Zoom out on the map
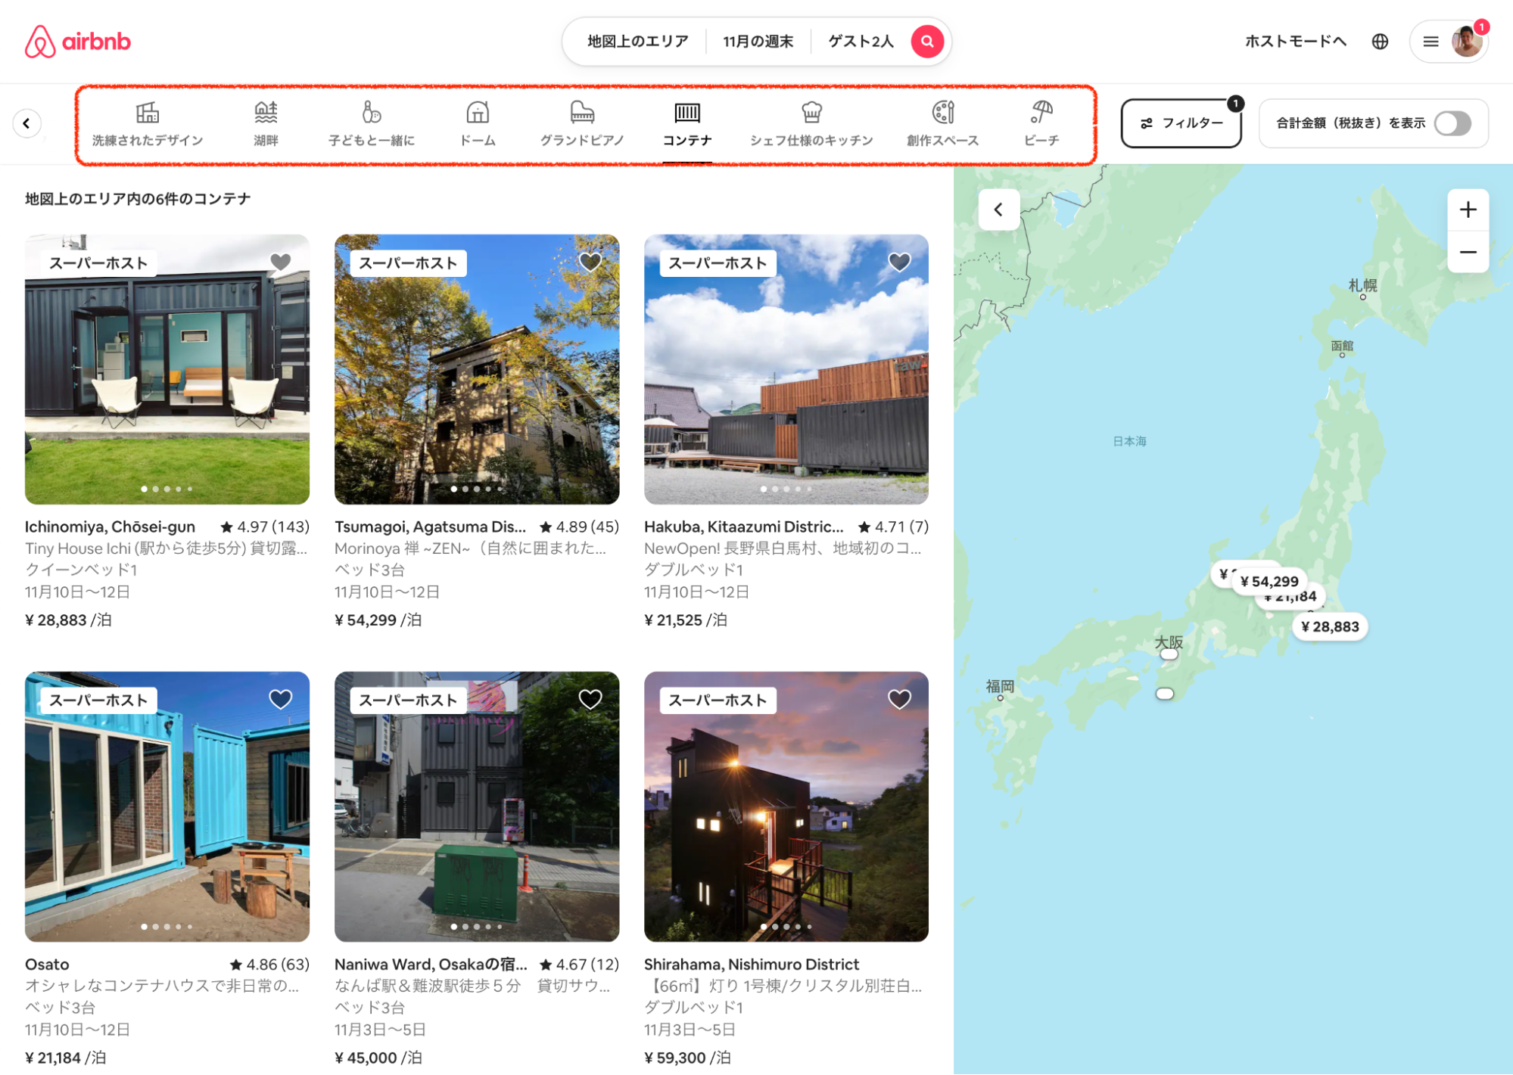The width and height of the screenshot is (1513, 1075). point(1468,252)
